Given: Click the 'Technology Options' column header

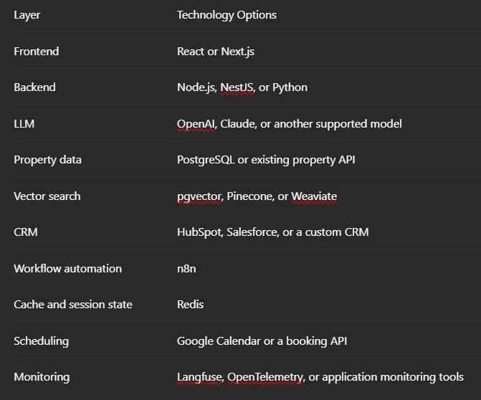Looking at the screenshot, I should (227, 15).
